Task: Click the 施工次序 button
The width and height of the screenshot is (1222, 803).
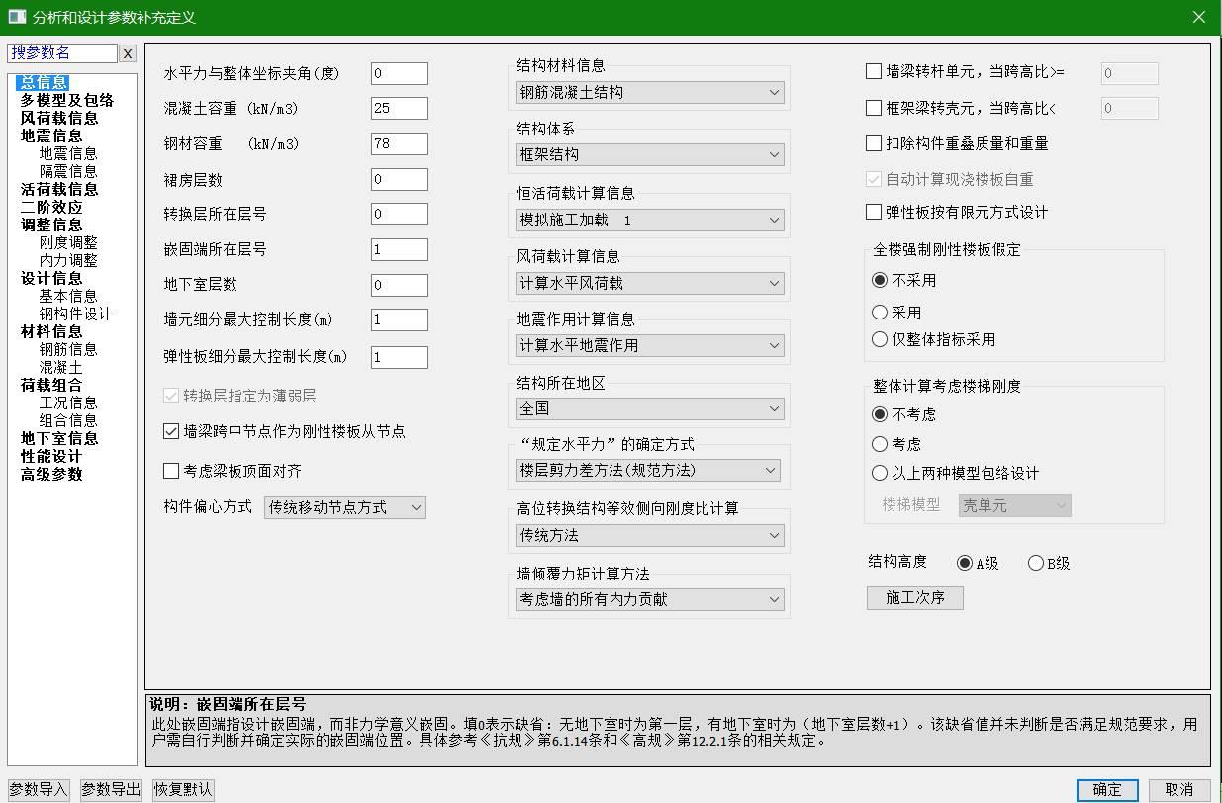Action: (914, 597)
